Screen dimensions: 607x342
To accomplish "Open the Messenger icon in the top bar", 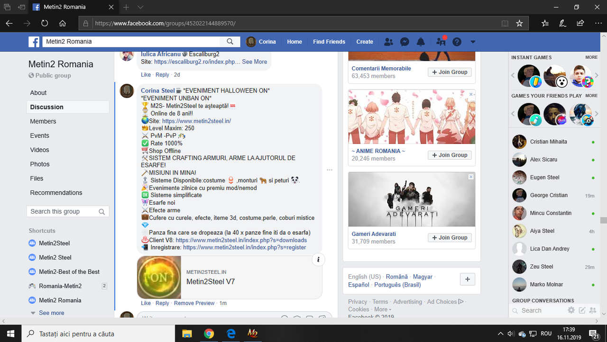I will [x=405, y=42].
